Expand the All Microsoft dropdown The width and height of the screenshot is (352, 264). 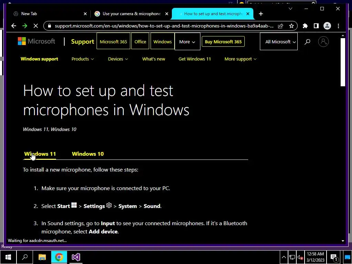(278, 42)
